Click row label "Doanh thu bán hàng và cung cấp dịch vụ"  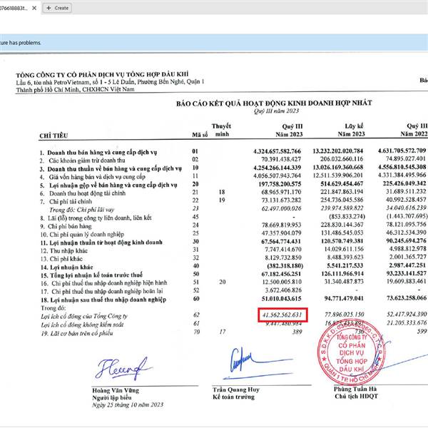[x=102, y=153]
